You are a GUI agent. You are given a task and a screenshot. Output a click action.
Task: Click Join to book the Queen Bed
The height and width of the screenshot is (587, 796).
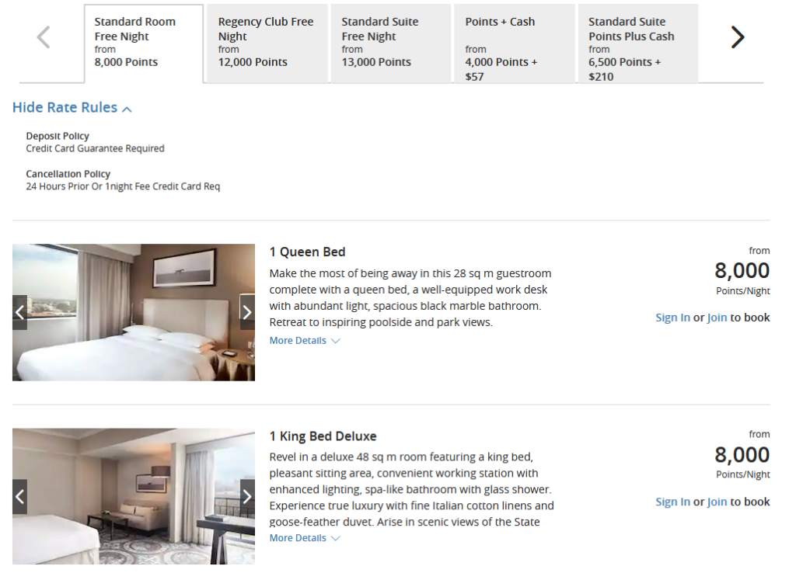(x=716, y=318)
